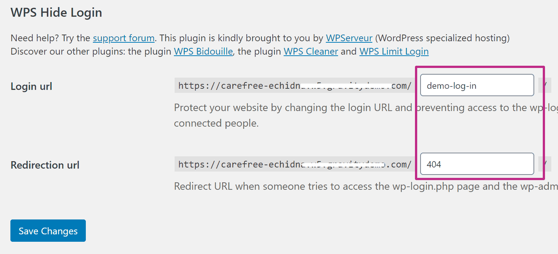Focus the Login url field containing demo-log-in
Screen dimensions: 558x254
pos(477,85)
